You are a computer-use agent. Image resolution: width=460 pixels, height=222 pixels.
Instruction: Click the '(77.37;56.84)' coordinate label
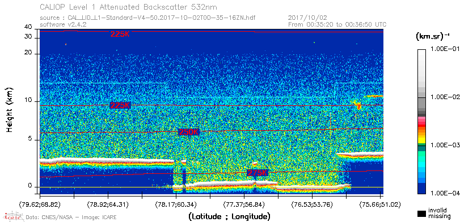point(244,204)
